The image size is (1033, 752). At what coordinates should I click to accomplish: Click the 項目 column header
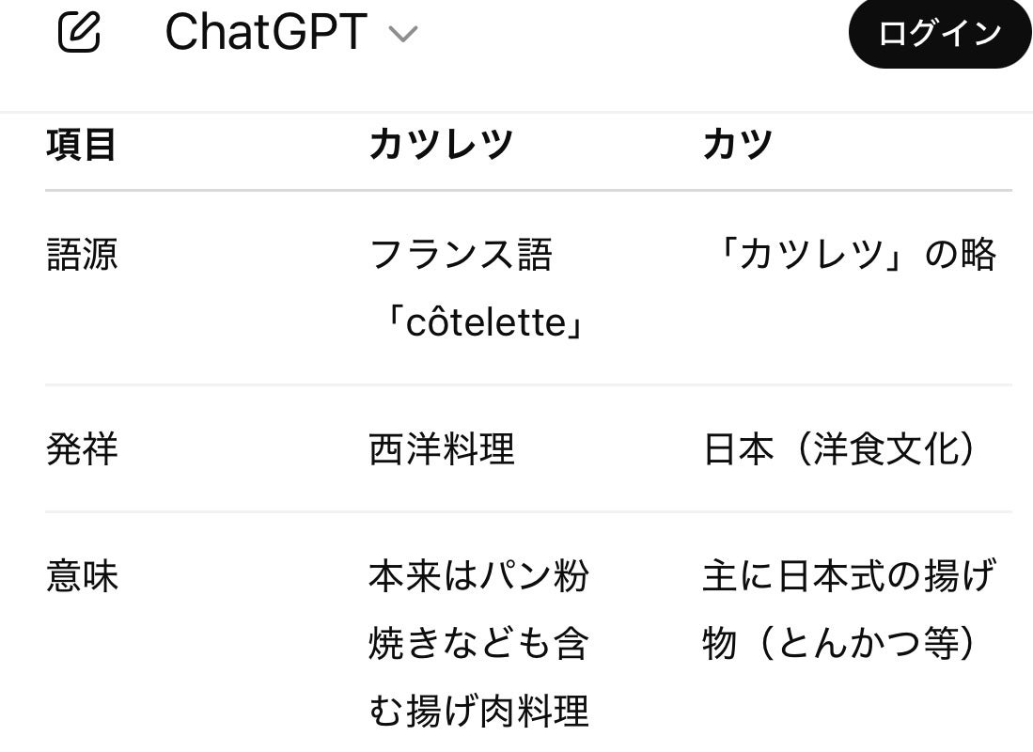(81, 145)
